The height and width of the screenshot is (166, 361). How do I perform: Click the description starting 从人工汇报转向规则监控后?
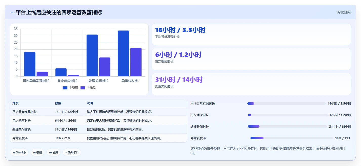[119, 112]
